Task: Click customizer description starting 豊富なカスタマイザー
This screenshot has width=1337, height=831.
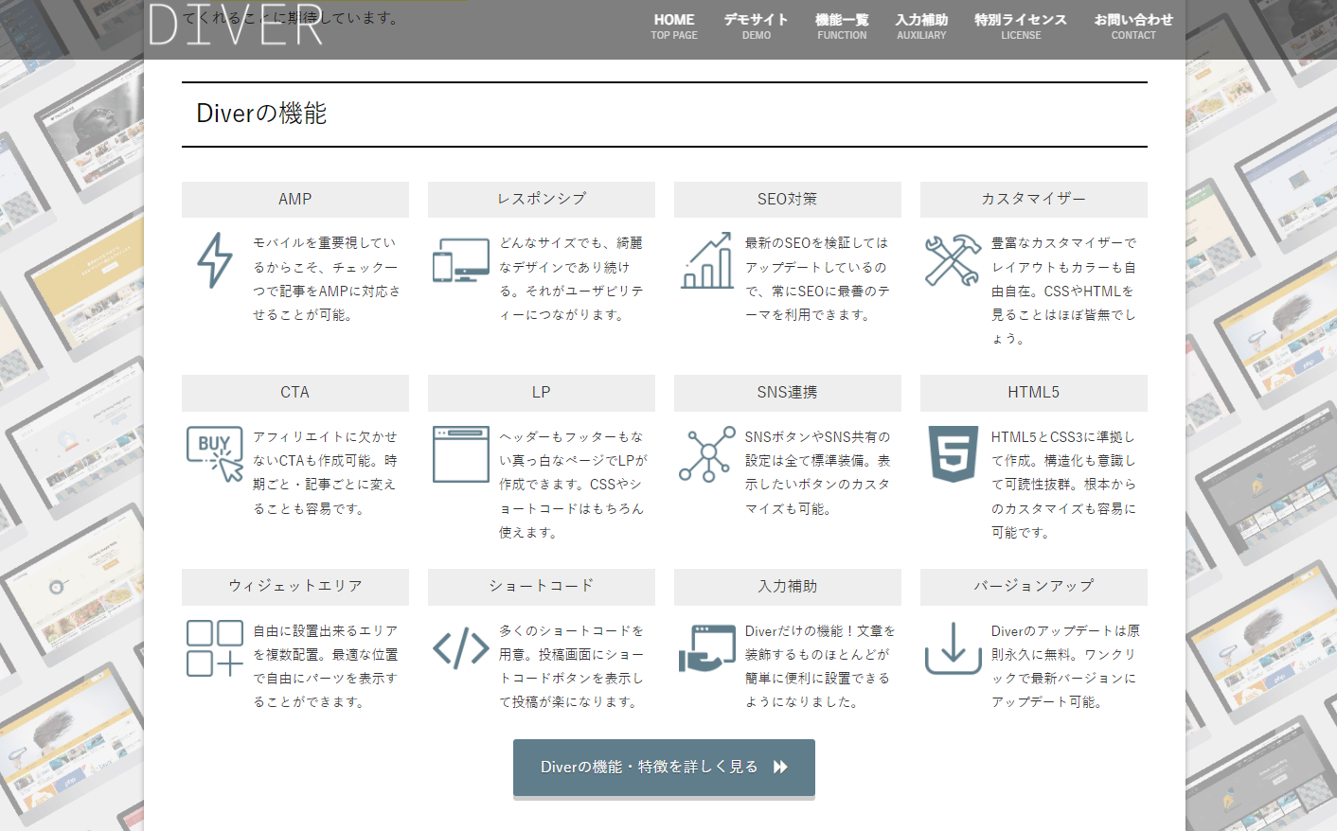Action: pyautogui.click(x=1064, y=291)
